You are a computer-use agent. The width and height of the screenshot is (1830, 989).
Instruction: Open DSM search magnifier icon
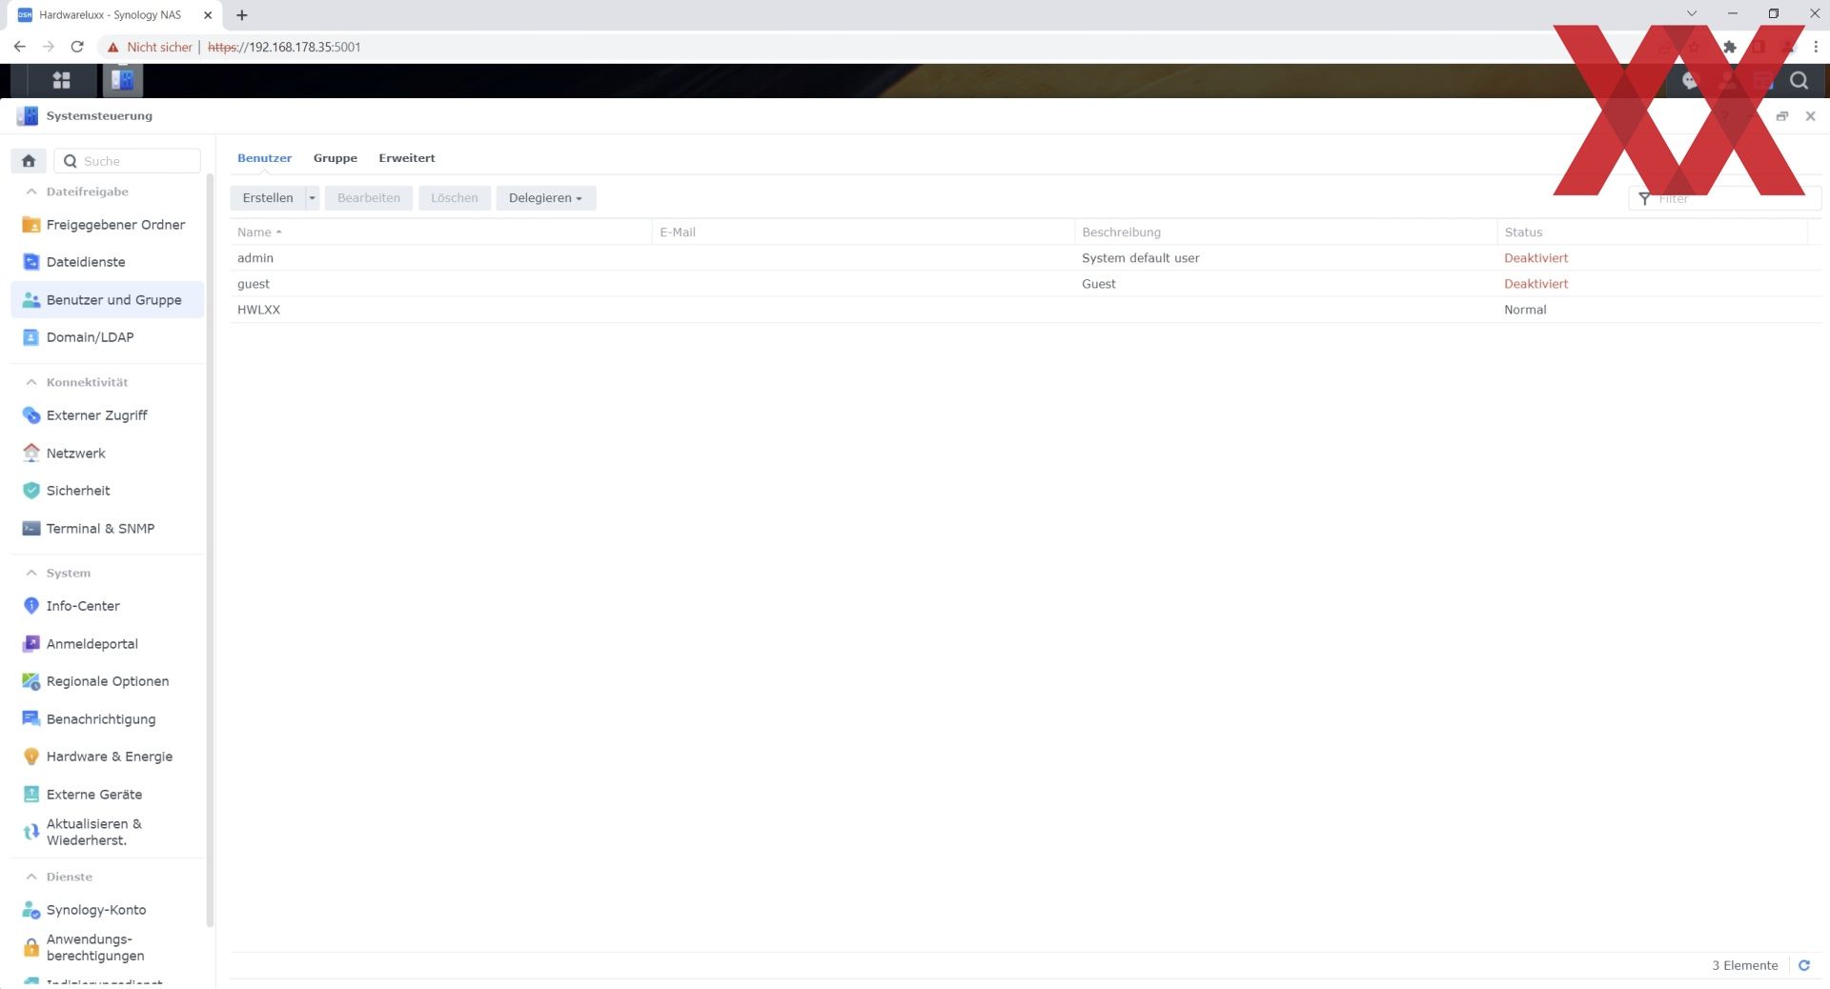click(1799, 81)
